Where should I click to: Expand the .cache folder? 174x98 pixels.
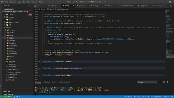coord(11,14)
